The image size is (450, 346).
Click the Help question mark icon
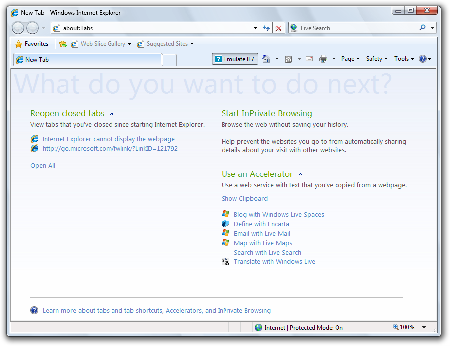pos(423,59)
